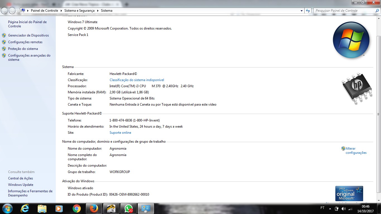Click the Forward navigation arrow button
381x214 pixels.
tap(12, 11)
